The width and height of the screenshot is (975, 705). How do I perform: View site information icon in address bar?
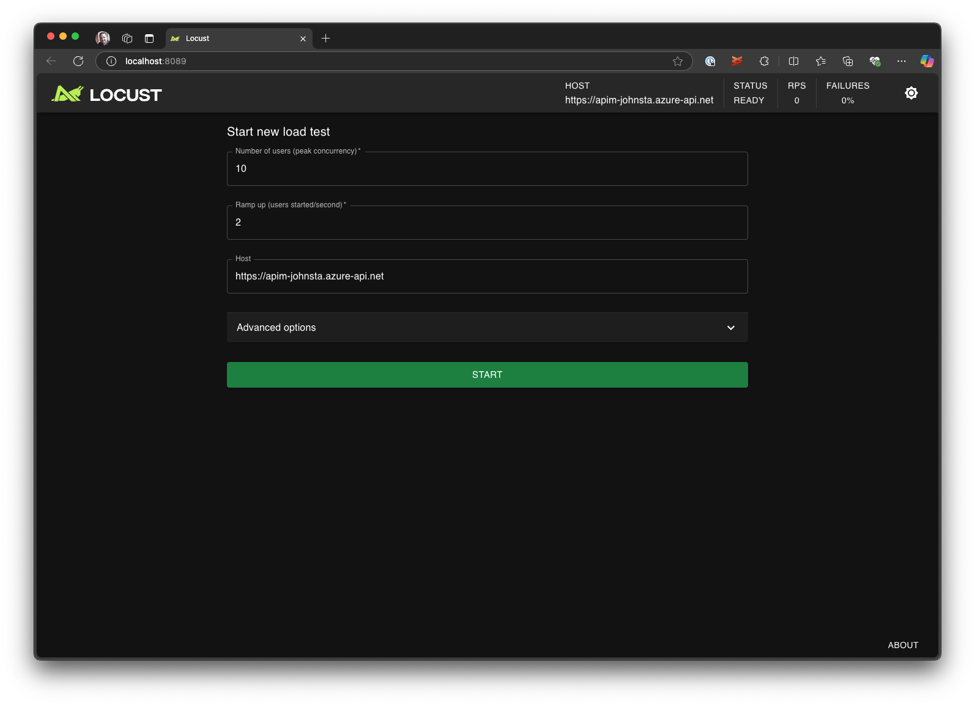(x=111, y=61)
